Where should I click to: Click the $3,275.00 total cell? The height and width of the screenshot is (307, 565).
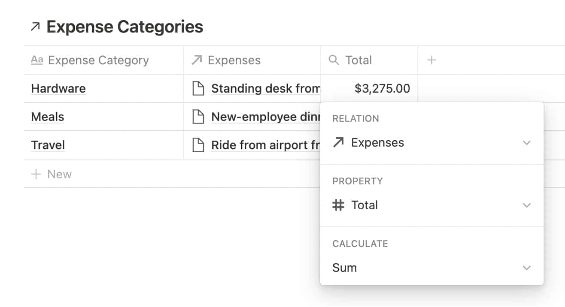382,89
